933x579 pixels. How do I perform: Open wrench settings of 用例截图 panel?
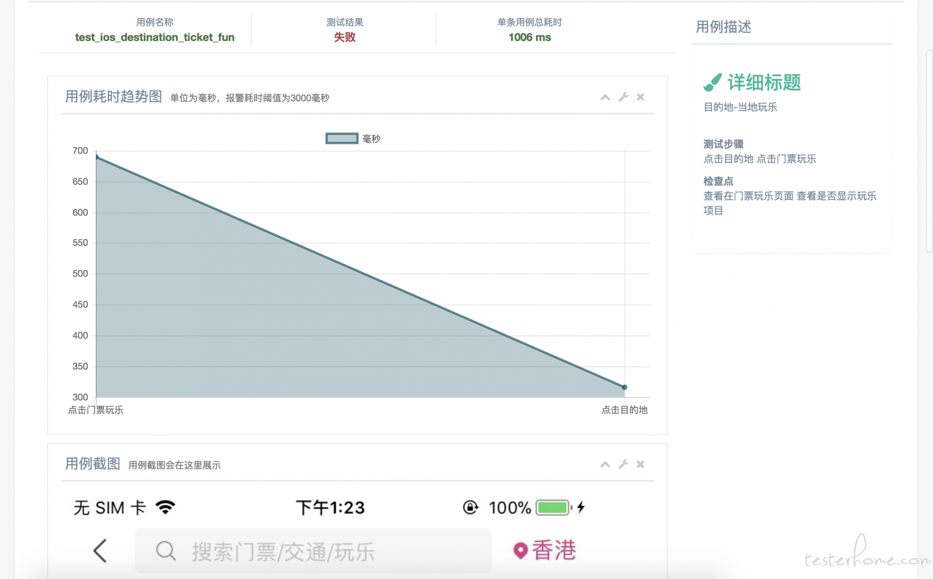point(623,464)
